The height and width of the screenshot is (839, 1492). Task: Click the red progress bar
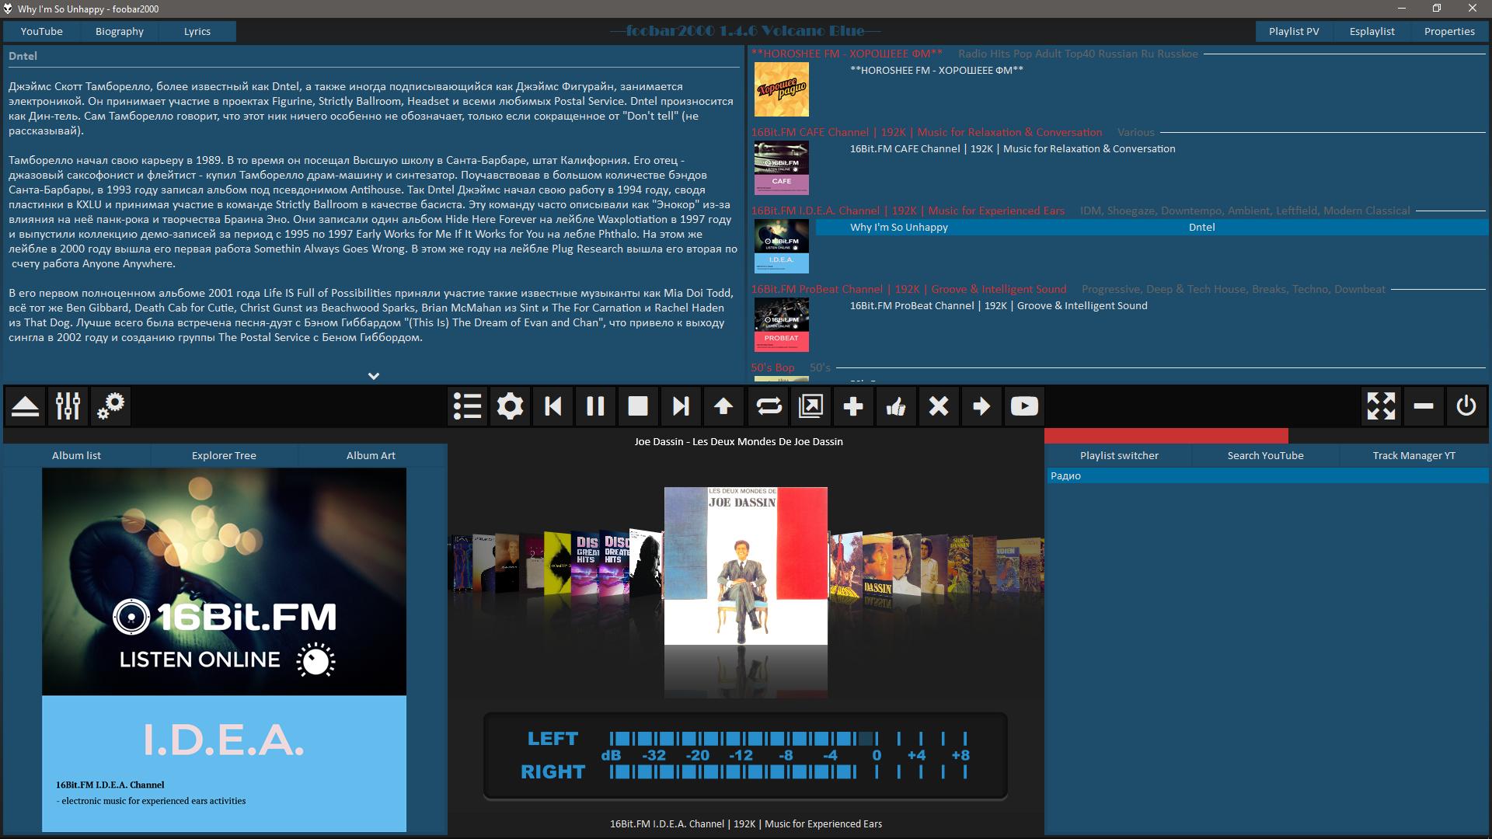pos(1166,436)
